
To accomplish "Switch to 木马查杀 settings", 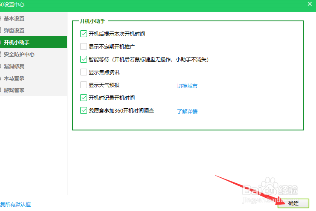I will 33,78.
